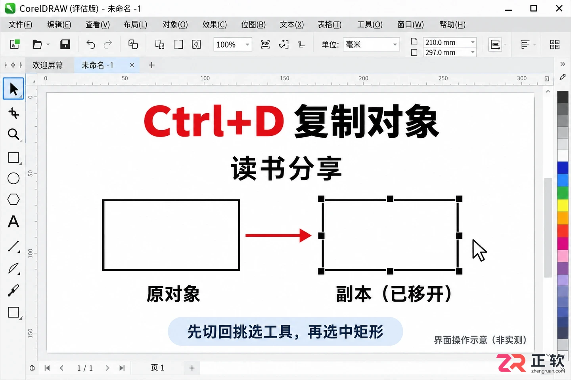Close the 未命名 -1 tab
This screenshot has height=380, width=571.
pos(132,65)
